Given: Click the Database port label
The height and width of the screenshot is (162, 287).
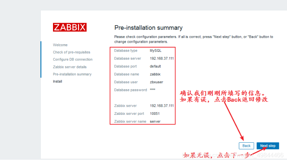Looking at the screenshot, I should pyautogui.click(x=125, y=67).
